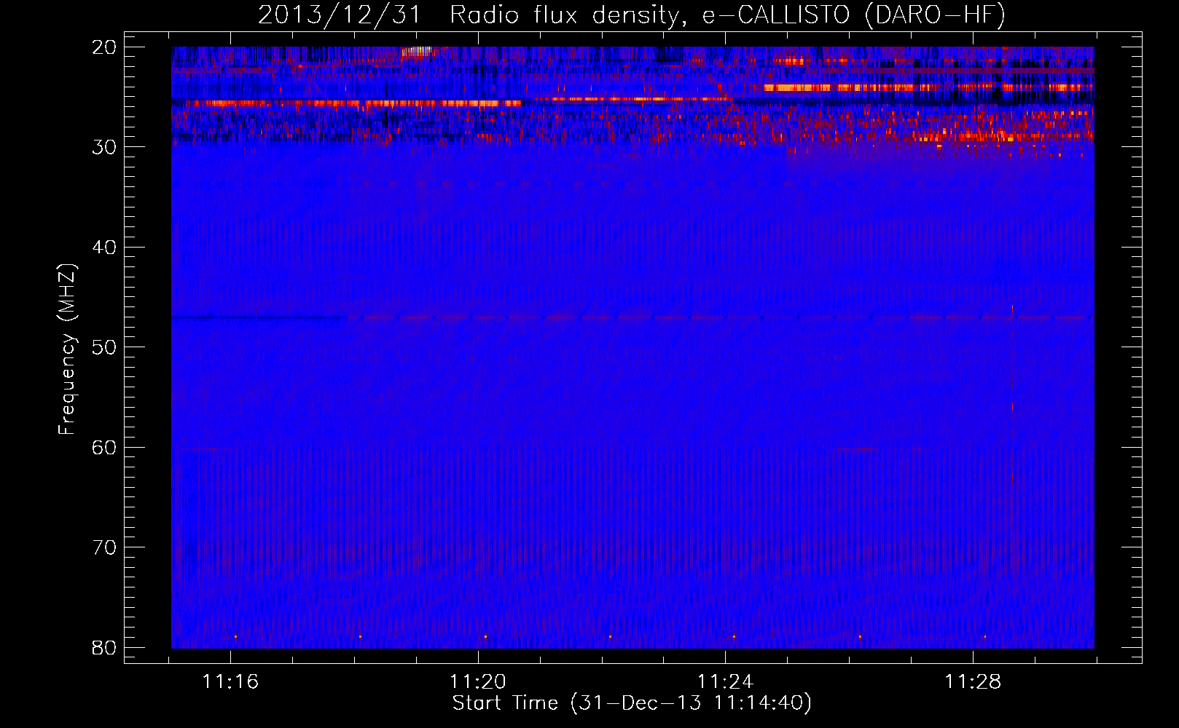
Task: Click the '60' frequency tick label
Action: tap(104, 448)
